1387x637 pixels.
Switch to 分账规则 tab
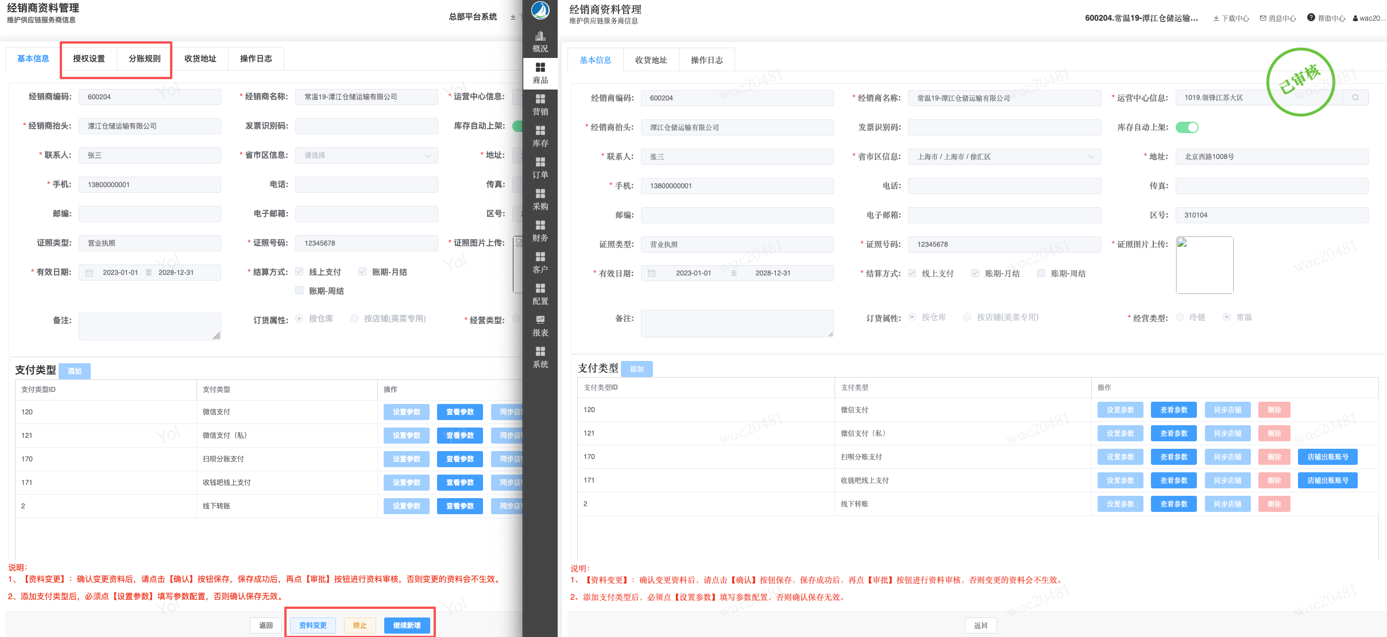pos(144,59)
